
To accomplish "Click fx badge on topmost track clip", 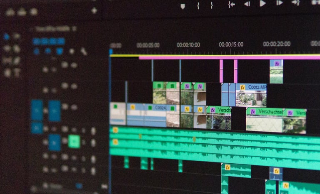I will pyautogui.click(x=277, y=64).
